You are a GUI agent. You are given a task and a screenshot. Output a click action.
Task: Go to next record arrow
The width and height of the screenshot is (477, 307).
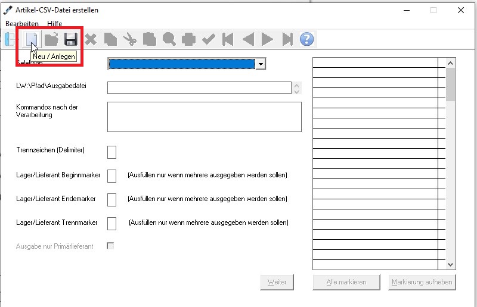267,39
